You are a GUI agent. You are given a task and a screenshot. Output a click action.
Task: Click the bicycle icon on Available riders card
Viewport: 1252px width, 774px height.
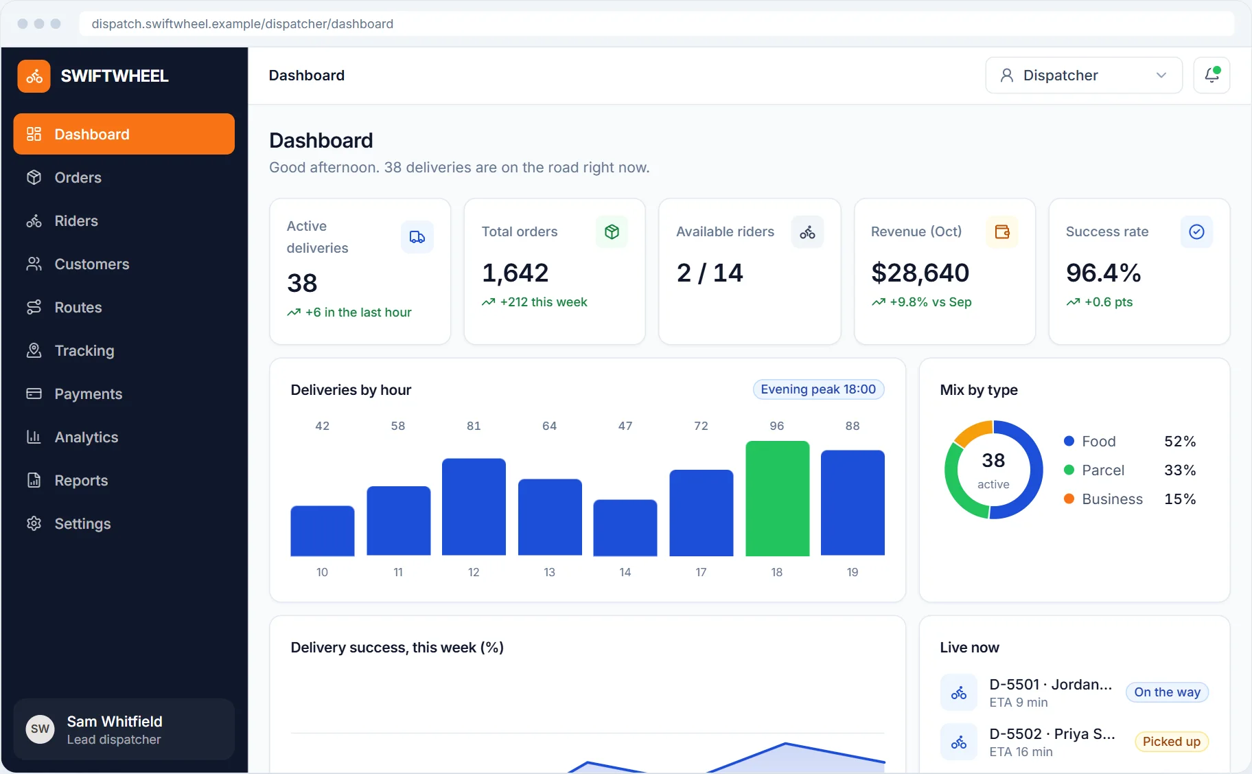tap(807, 231)
